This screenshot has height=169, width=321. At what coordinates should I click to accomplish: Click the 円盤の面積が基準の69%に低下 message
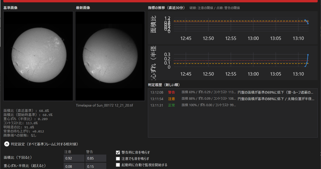click(276, 92)
